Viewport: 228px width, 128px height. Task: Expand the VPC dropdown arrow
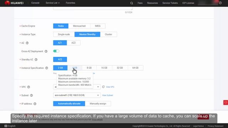pos(98,87)
